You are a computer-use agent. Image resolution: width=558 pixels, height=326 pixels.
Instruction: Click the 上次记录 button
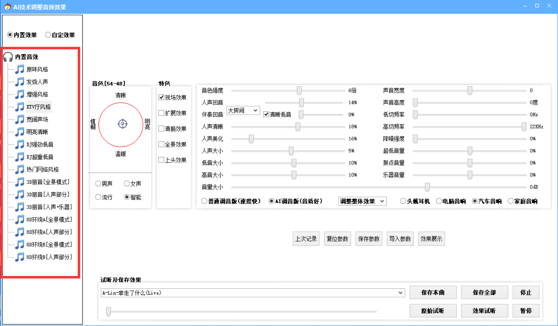point(306,239)
